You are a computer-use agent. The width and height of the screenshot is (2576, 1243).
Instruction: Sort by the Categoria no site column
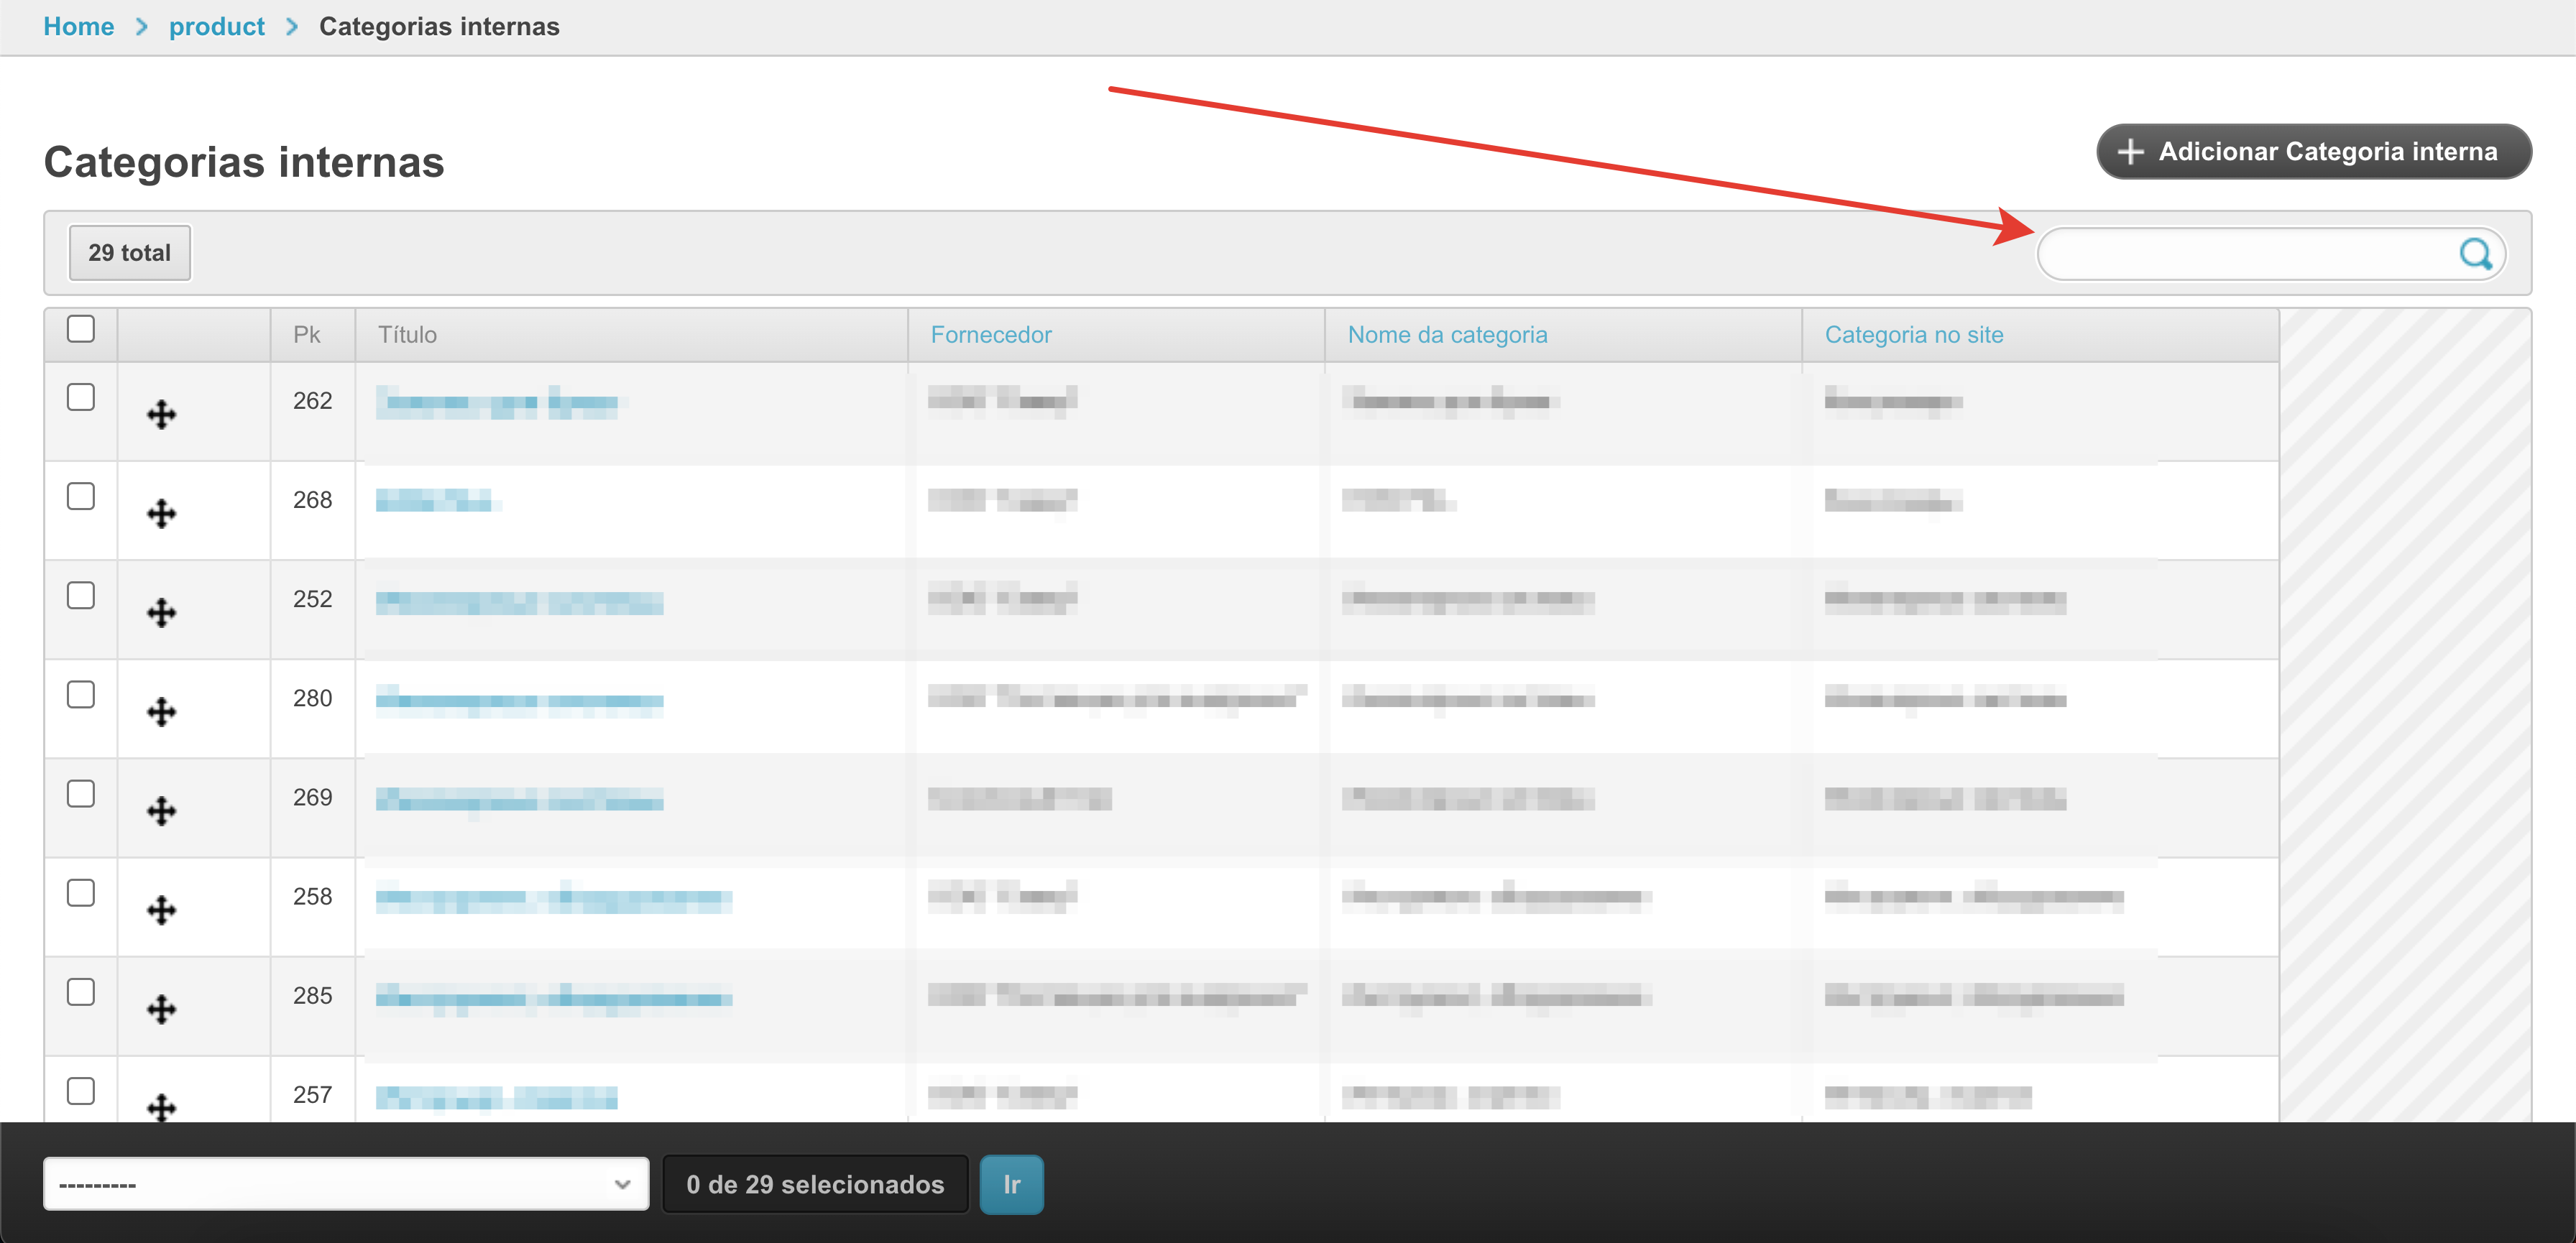(1913, 335)
